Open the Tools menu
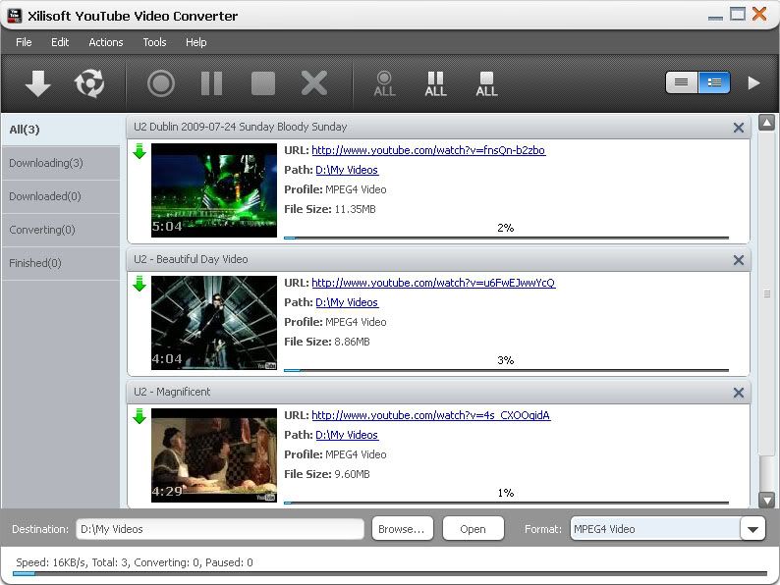 [x=154, y=42]
